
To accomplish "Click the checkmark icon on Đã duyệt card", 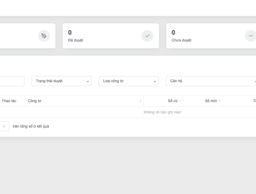I will click(147, 36).
